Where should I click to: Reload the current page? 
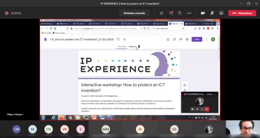coord(51,28)
